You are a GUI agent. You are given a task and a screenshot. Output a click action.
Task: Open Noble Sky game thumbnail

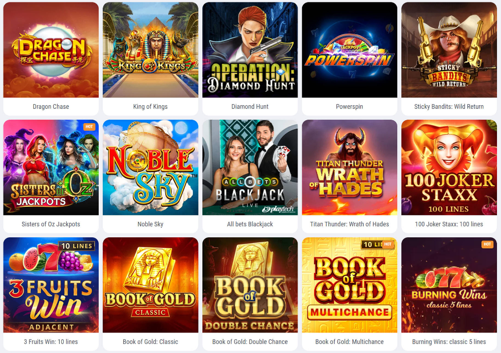point(150,167)
